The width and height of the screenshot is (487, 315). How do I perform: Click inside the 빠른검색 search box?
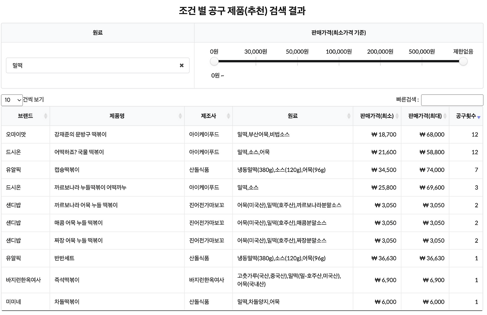[x=452, y=100]
